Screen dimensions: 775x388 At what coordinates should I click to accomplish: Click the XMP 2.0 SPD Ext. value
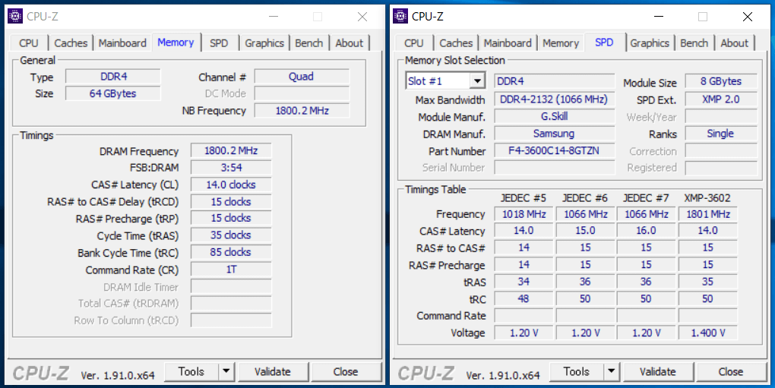[721, 99]
